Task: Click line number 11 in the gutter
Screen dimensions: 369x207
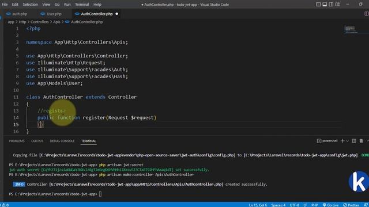Action: (16, 97)
